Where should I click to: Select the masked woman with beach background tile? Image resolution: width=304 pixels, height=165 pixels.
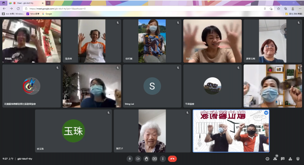[152, 41]
